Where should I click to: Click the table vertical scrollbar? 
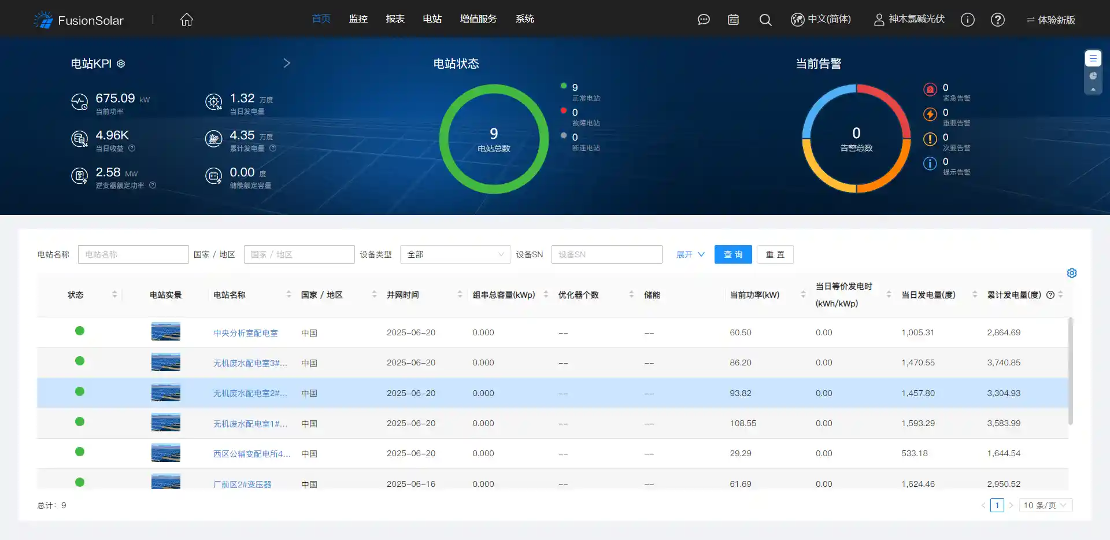point(1070,370)
